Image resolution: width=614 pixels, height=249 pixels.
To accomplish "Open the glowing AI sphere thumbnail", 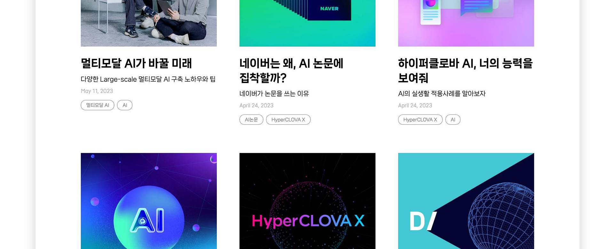I will [149, 201].
